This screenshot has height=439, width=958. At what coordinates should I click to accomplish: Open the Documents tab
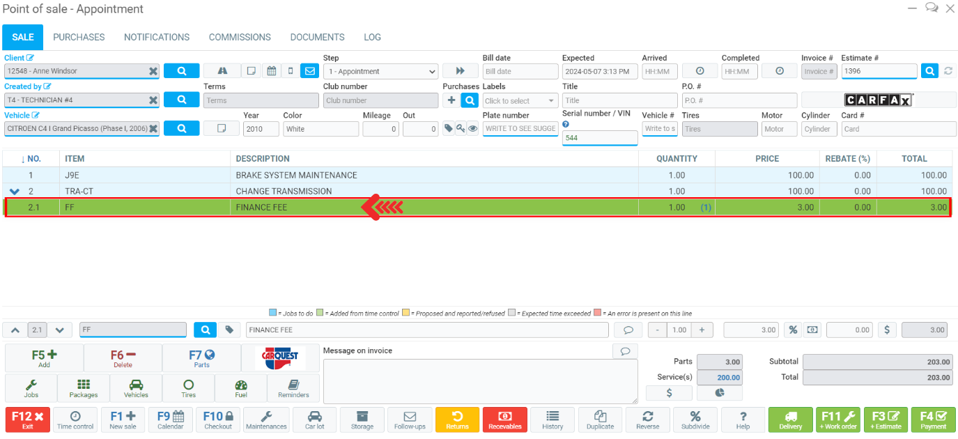pos(317,37)
